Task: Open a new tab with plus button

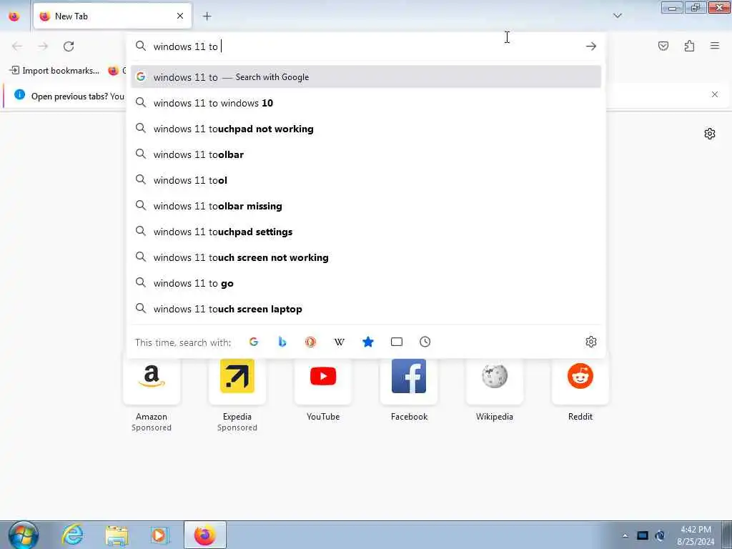Action: (207, 16)
